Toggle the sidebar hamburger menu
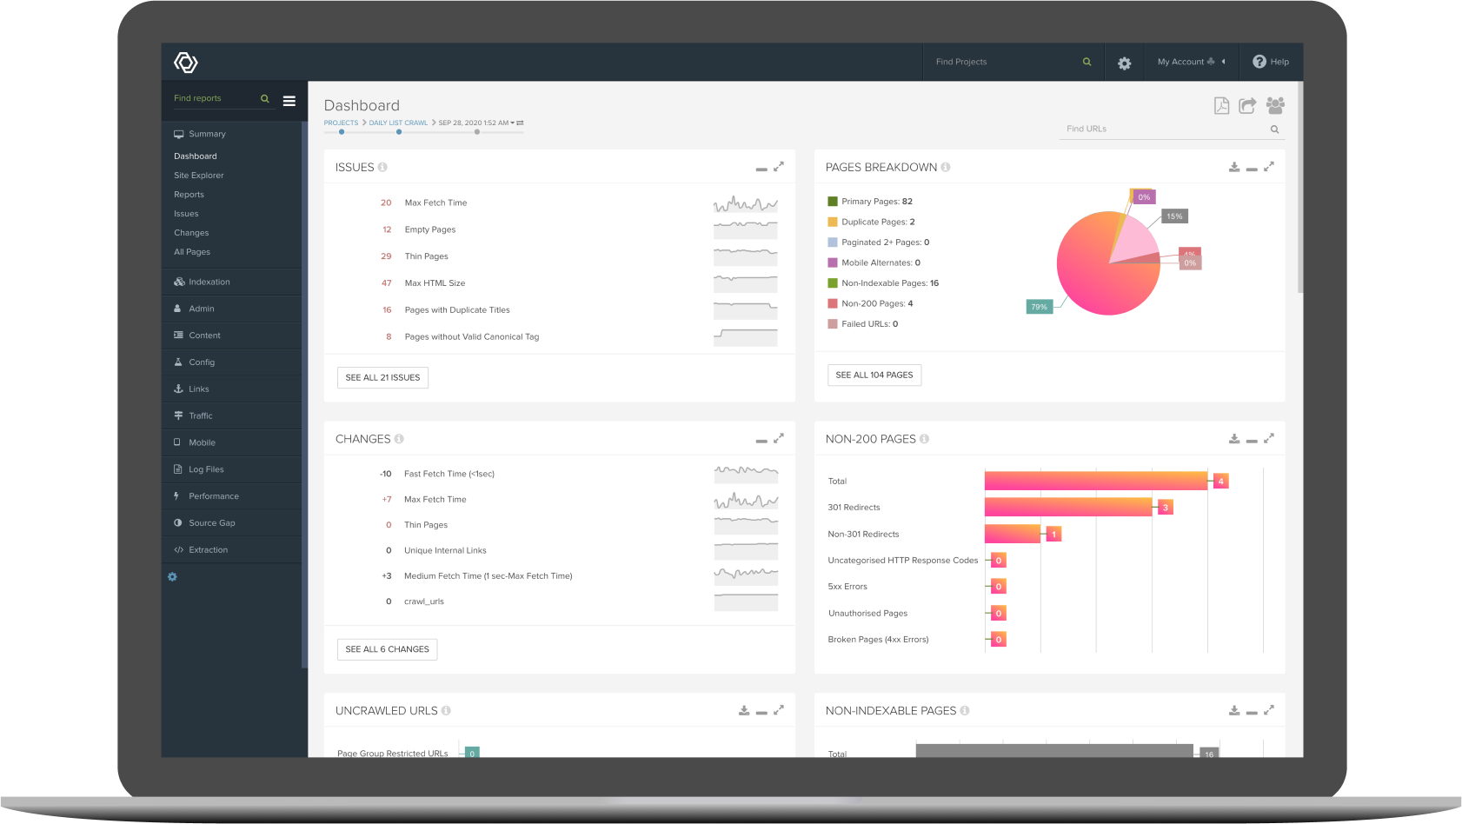1462x824 pixels. coord(289,101)
